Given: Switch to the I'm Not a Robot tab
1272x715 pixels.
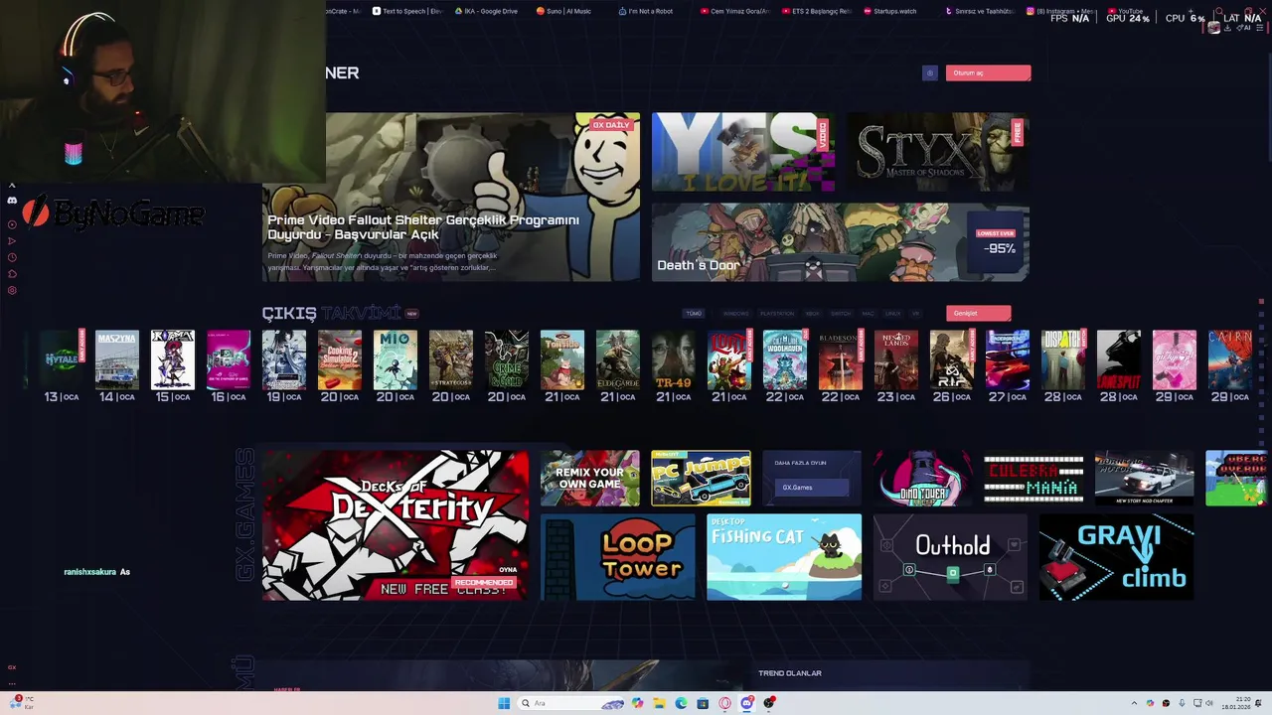Looking at the screenshot, I should (646, 11).
